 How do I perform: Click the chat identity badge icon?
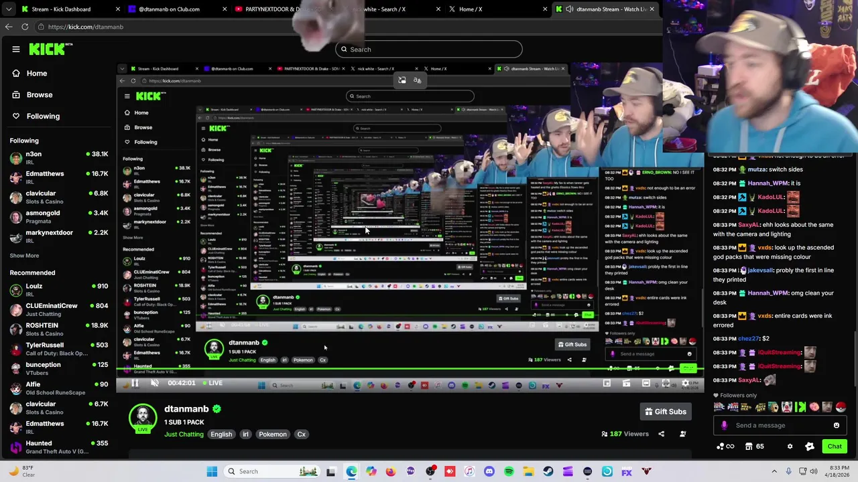pyautogui.click(x=809, y=447)
